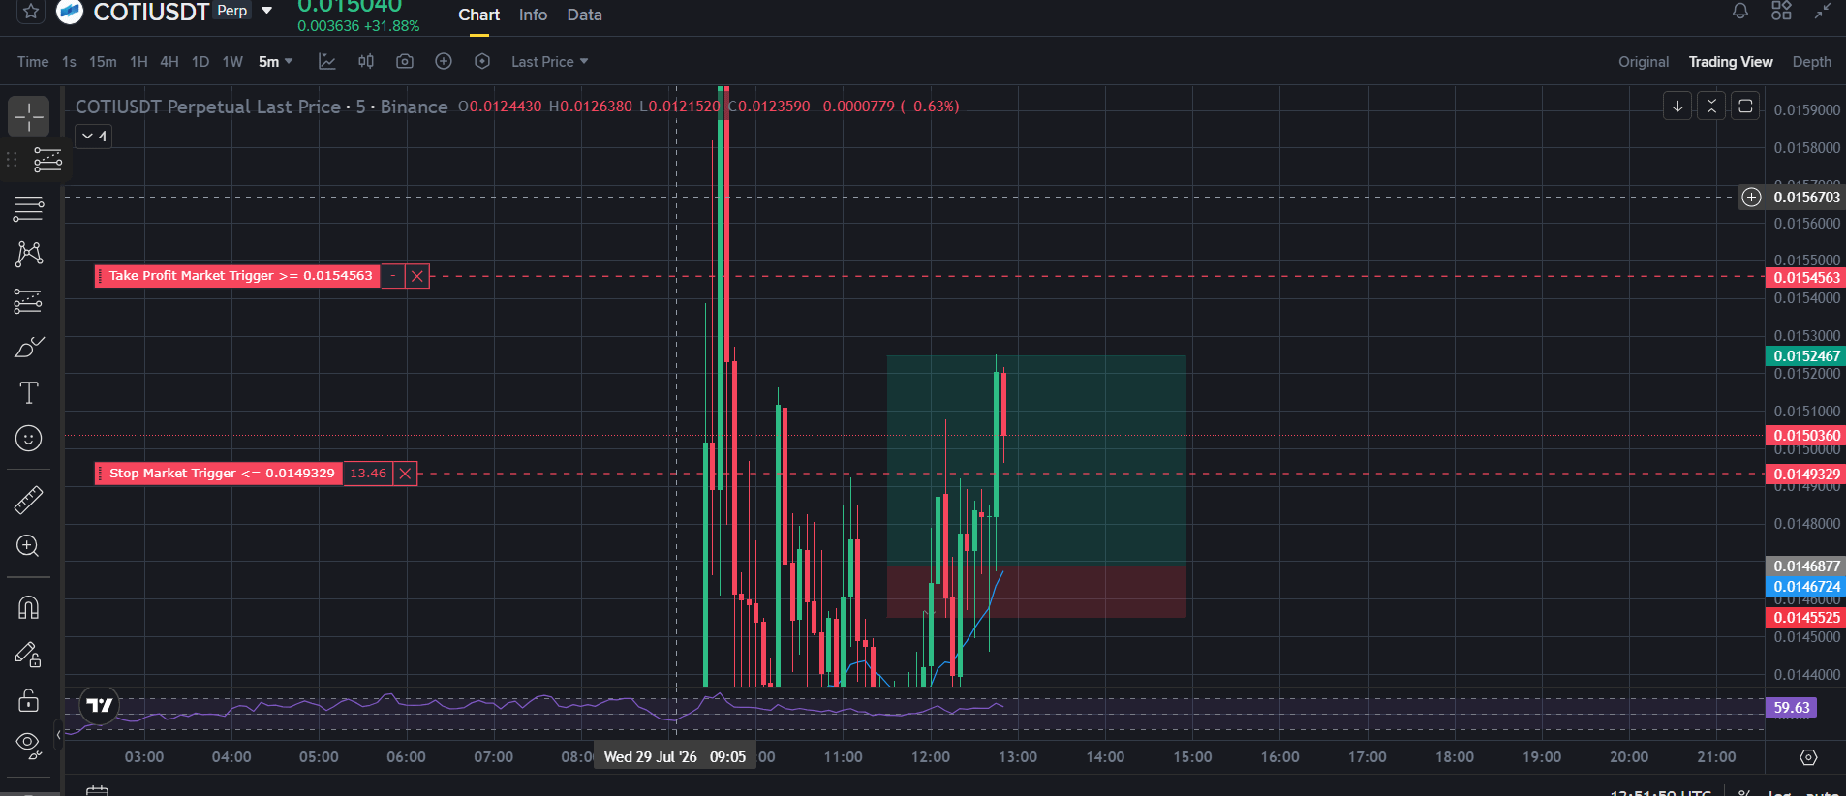
Task: Open the 5m interval dropdown
Action: (275, 61)
